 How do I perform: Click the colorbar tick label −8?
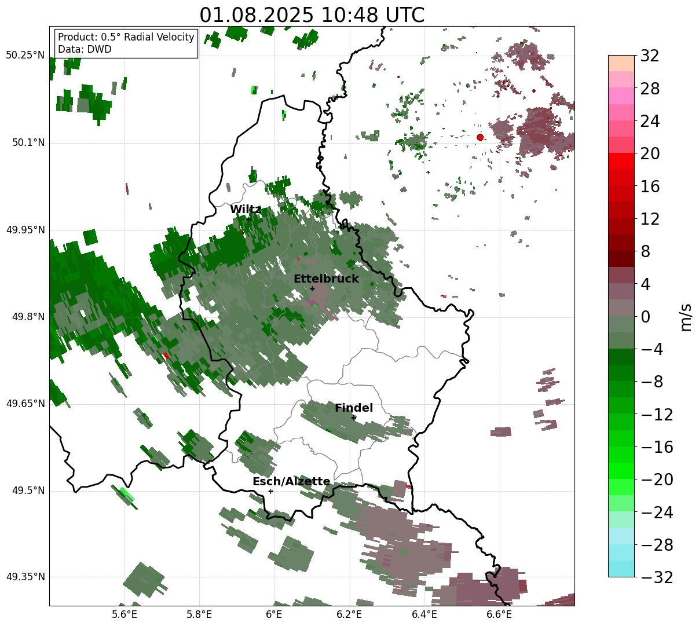pos(652,382)
